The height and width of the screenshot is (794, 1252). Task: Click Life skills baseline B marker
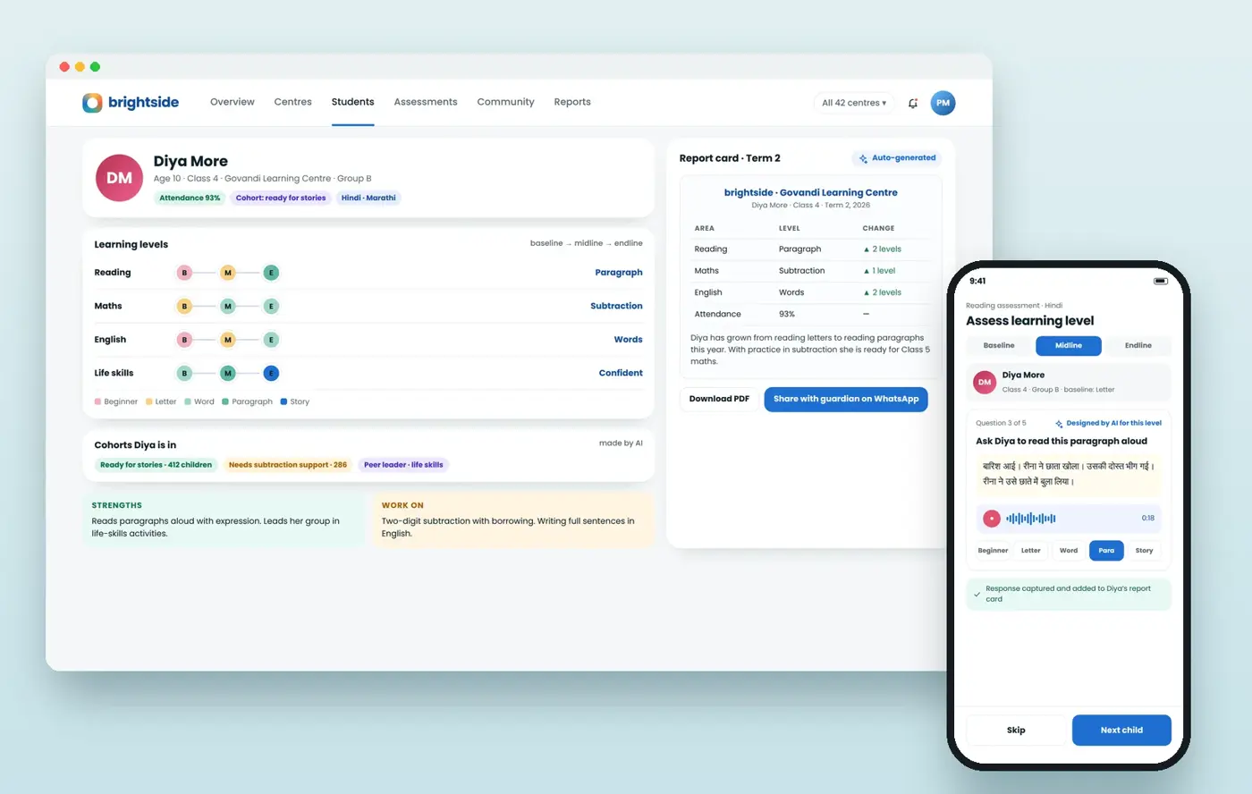click(184, 373)
